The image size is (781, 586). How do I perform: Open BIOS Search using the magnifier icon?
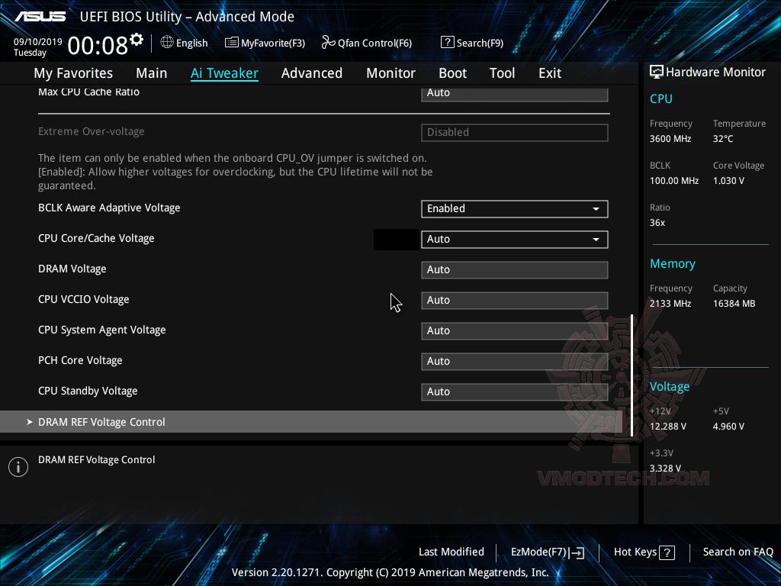446,42
